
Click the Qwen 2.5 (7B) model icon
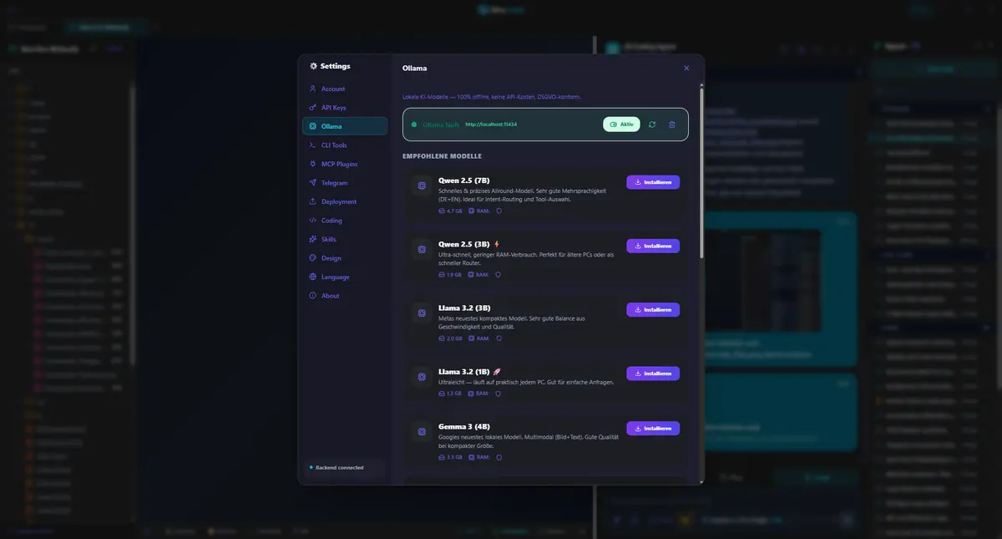(x=422, y=186)
